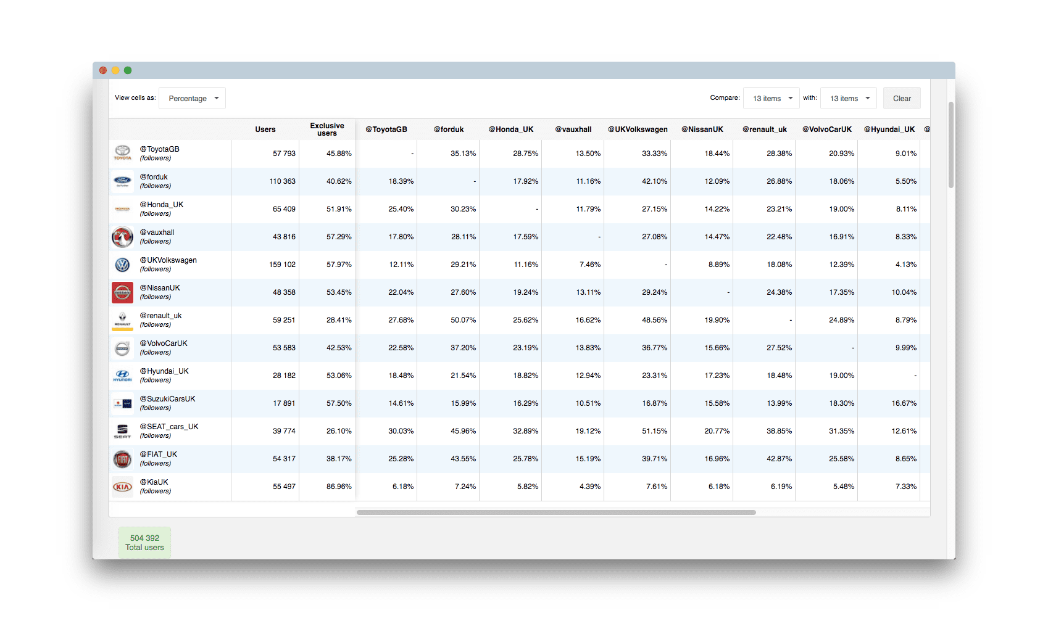Click the vertical window scrollbar
Viewport: 1048px width, 621px height.
coord(951,145)
